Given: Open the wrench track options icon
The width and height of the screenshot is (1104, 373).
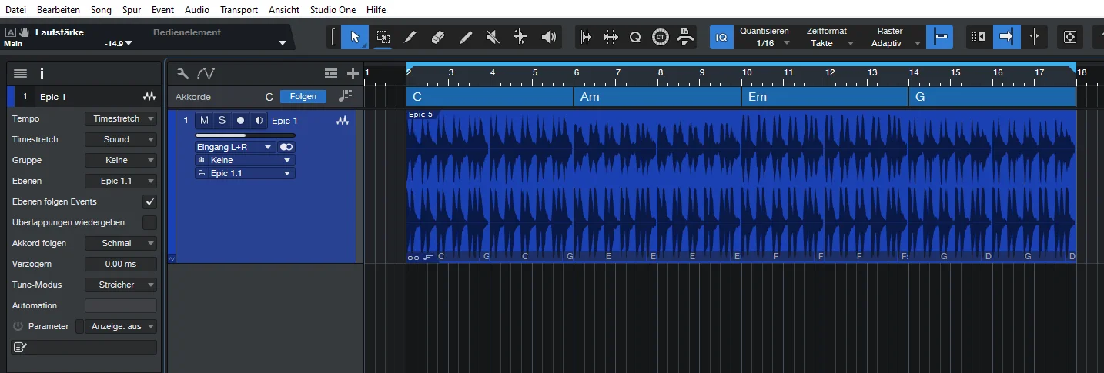Looking at the screenshot, I should (182, 73).
